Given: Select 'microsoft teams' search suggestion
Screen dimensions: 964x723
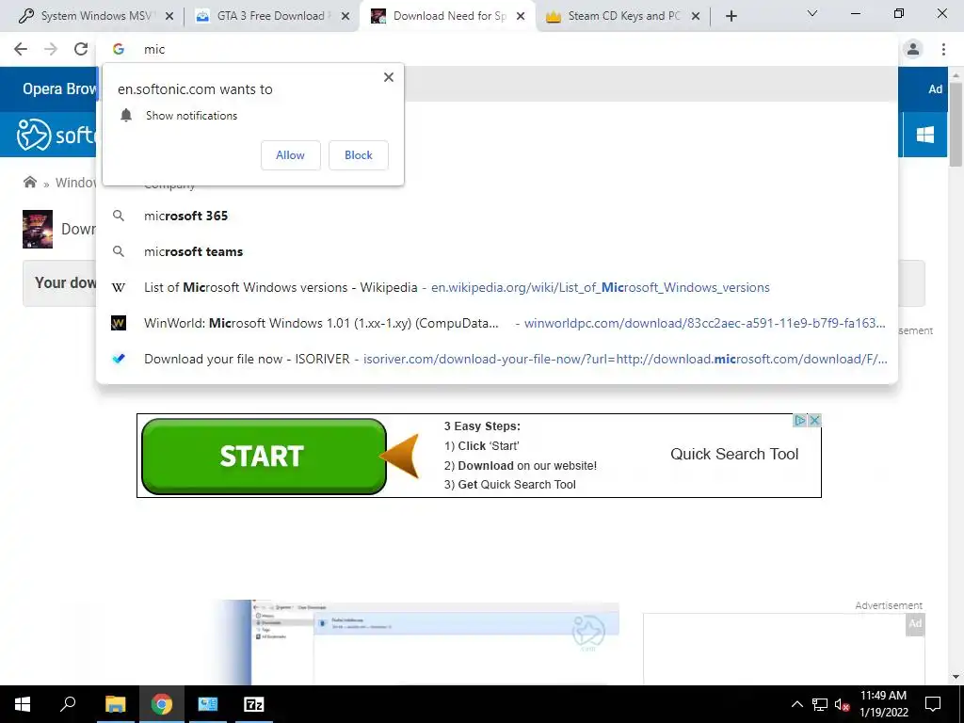Looking at the screenshot, I should point(497,251).
